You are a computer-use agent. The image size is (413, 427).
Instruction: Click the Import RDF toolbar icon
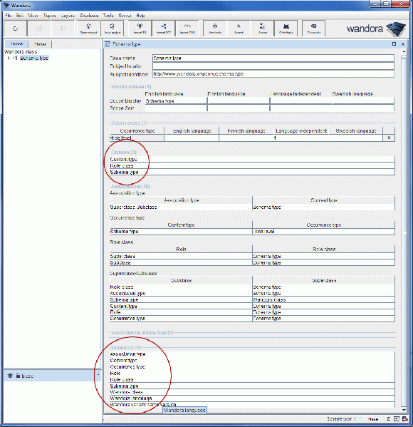tap(163, 29)
